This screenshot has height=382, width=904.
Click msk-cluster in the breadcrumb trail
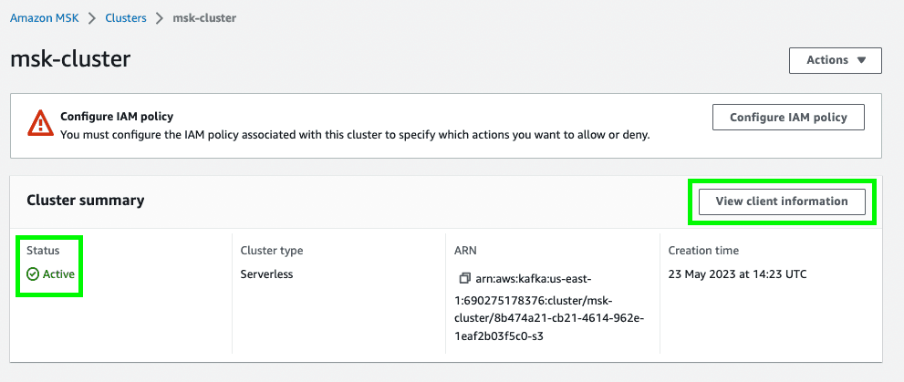(x=204, y=18)
